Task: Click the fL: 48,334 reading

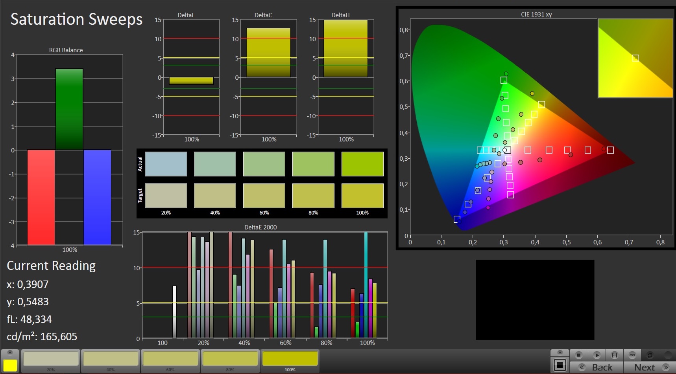Action: (29, 319)
